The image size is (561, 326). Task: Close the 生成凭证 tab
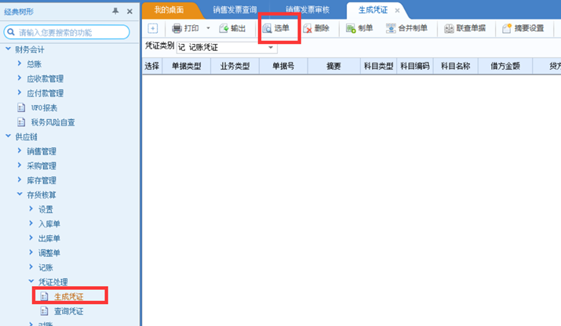397,10
